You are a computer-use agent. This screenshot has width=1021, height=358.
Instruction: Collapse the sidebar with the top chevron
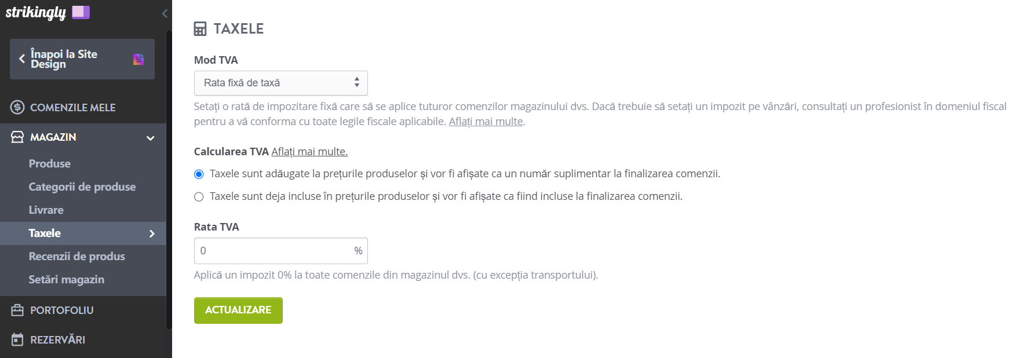click(165, 13)
